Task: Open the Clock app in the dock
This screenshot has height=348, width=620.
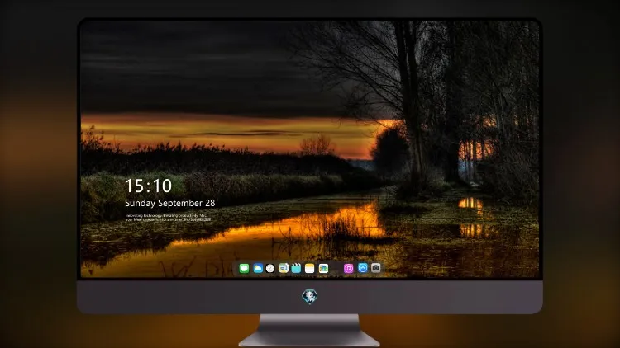Action: (270, 269)
